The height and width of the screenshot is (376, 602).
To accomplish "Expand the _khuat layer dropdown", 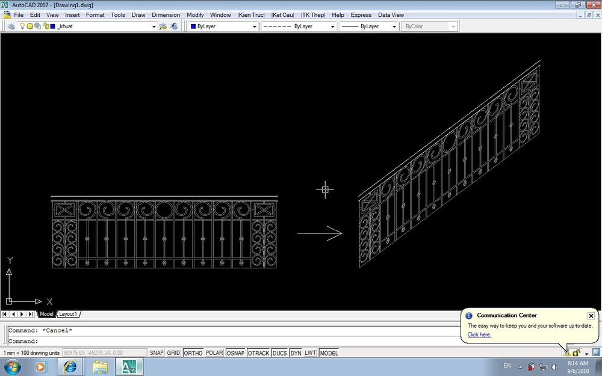I will (x=154, y=26).
